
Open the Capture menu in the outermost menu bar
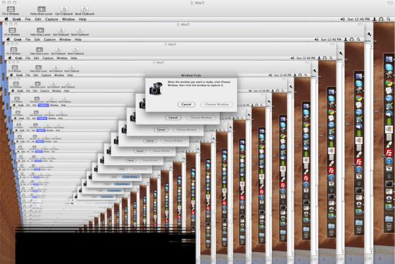click(x=51, y=19)
